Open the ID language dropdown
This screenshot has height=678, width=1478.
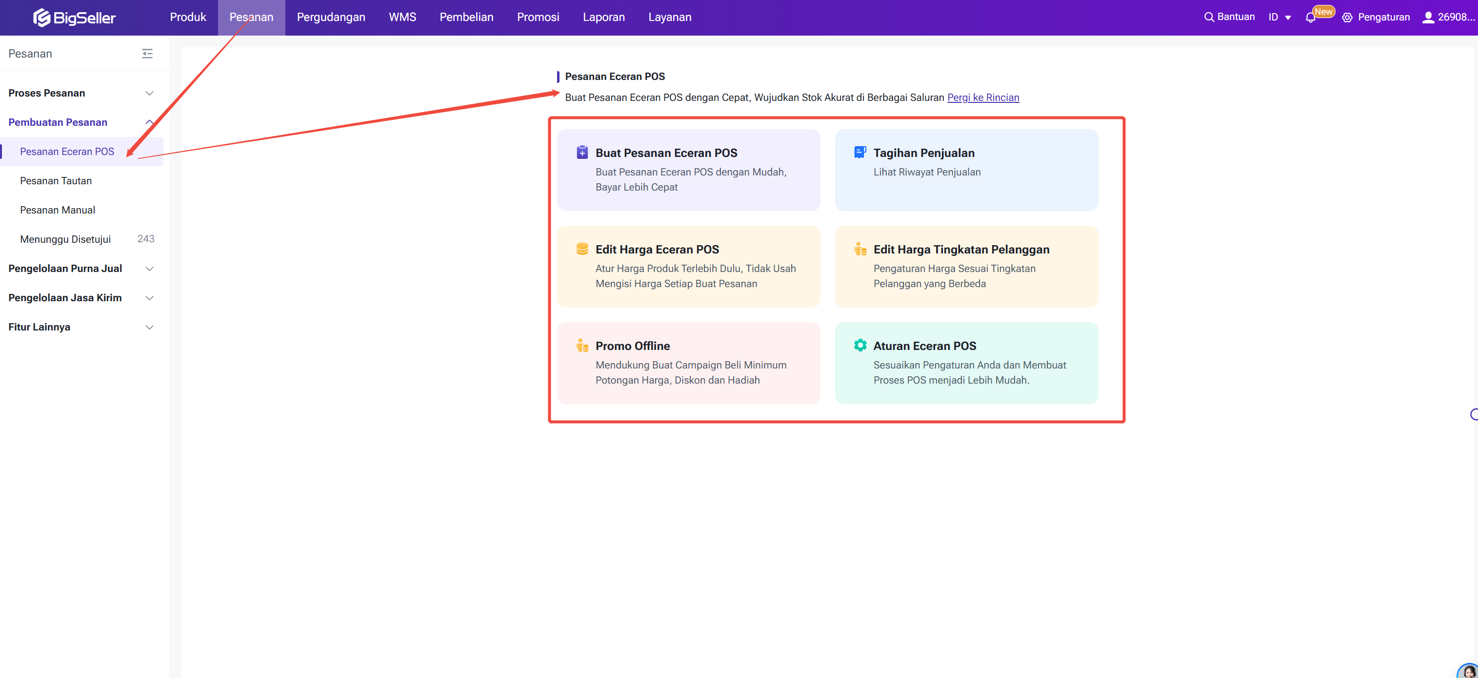[1279, 17]
